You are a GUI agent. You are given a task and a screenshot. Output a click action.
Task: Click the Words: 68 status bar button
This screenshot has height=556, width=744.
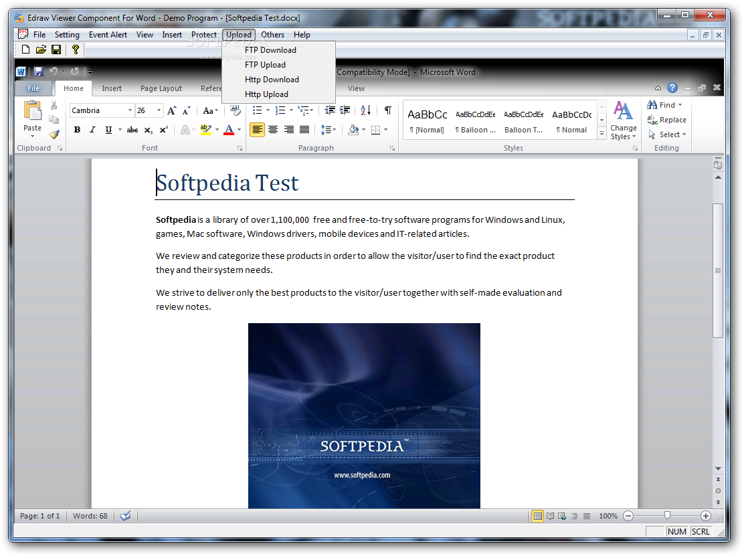(x=90, y=516)
